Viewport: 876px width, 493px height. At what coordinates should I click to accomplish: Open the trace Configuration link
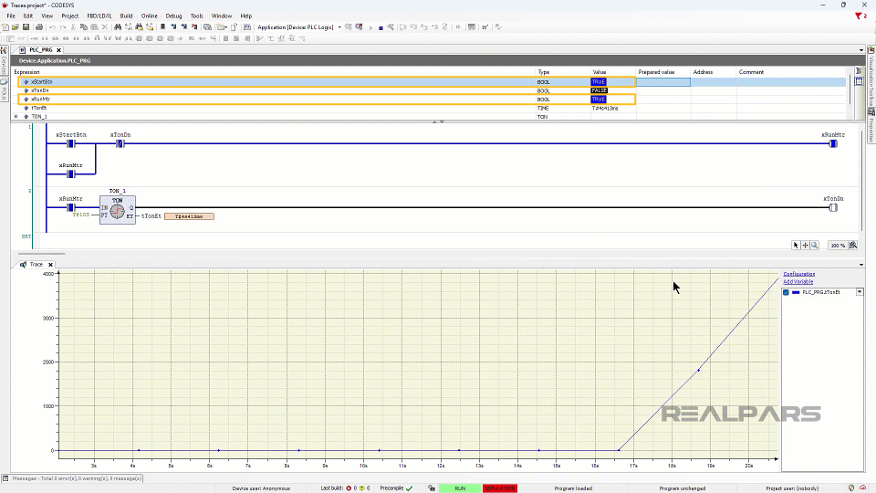click(x=799, y=274)
